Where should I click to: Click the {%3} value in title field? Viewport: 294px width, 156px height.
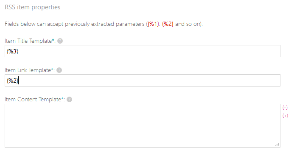pyautogui.click(x=13, y=51)
